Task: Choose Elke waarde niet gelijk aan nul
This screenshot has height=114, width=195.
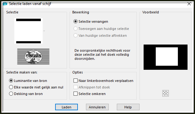Action: coord(11,87)
